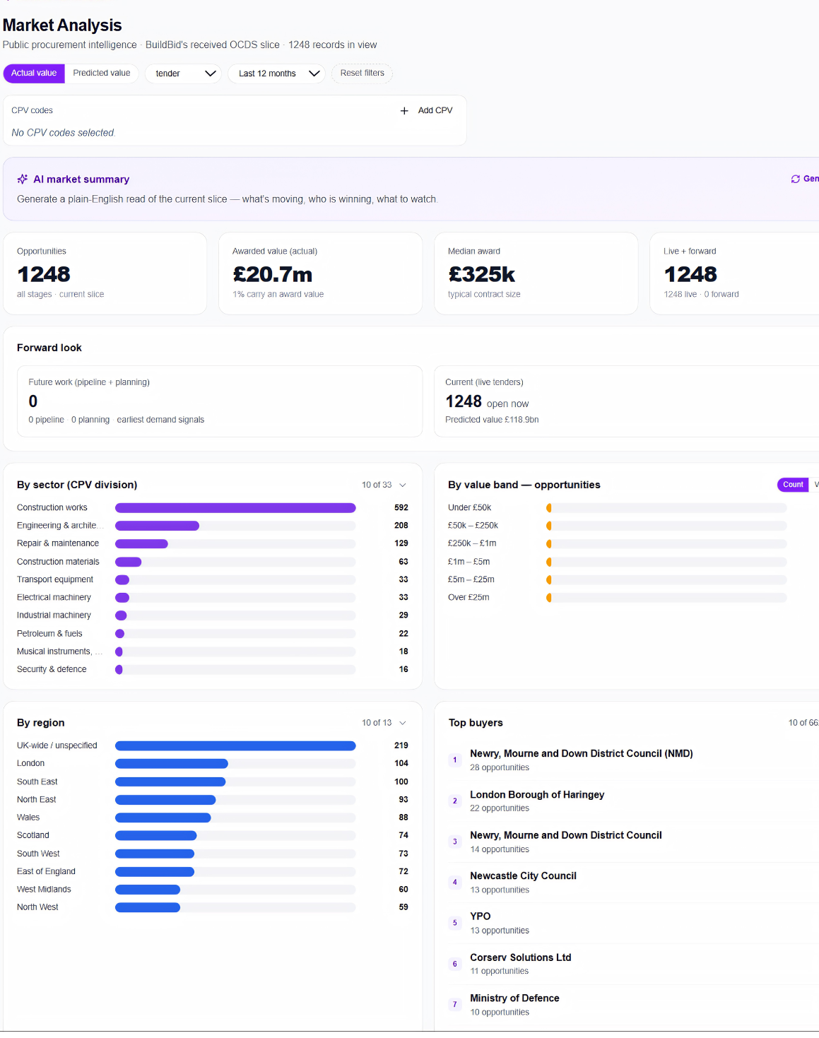Image resolution: width=819 pixels, height=1038 pixels.
Task: Select the £1m – £5m value band
Action: (x=618, y=562)
